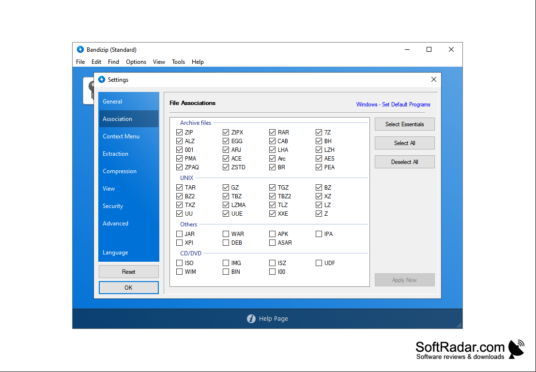This screenshot has width=536, height=372.
Task: Open the Find menu
Action: (x=113, y=62)
